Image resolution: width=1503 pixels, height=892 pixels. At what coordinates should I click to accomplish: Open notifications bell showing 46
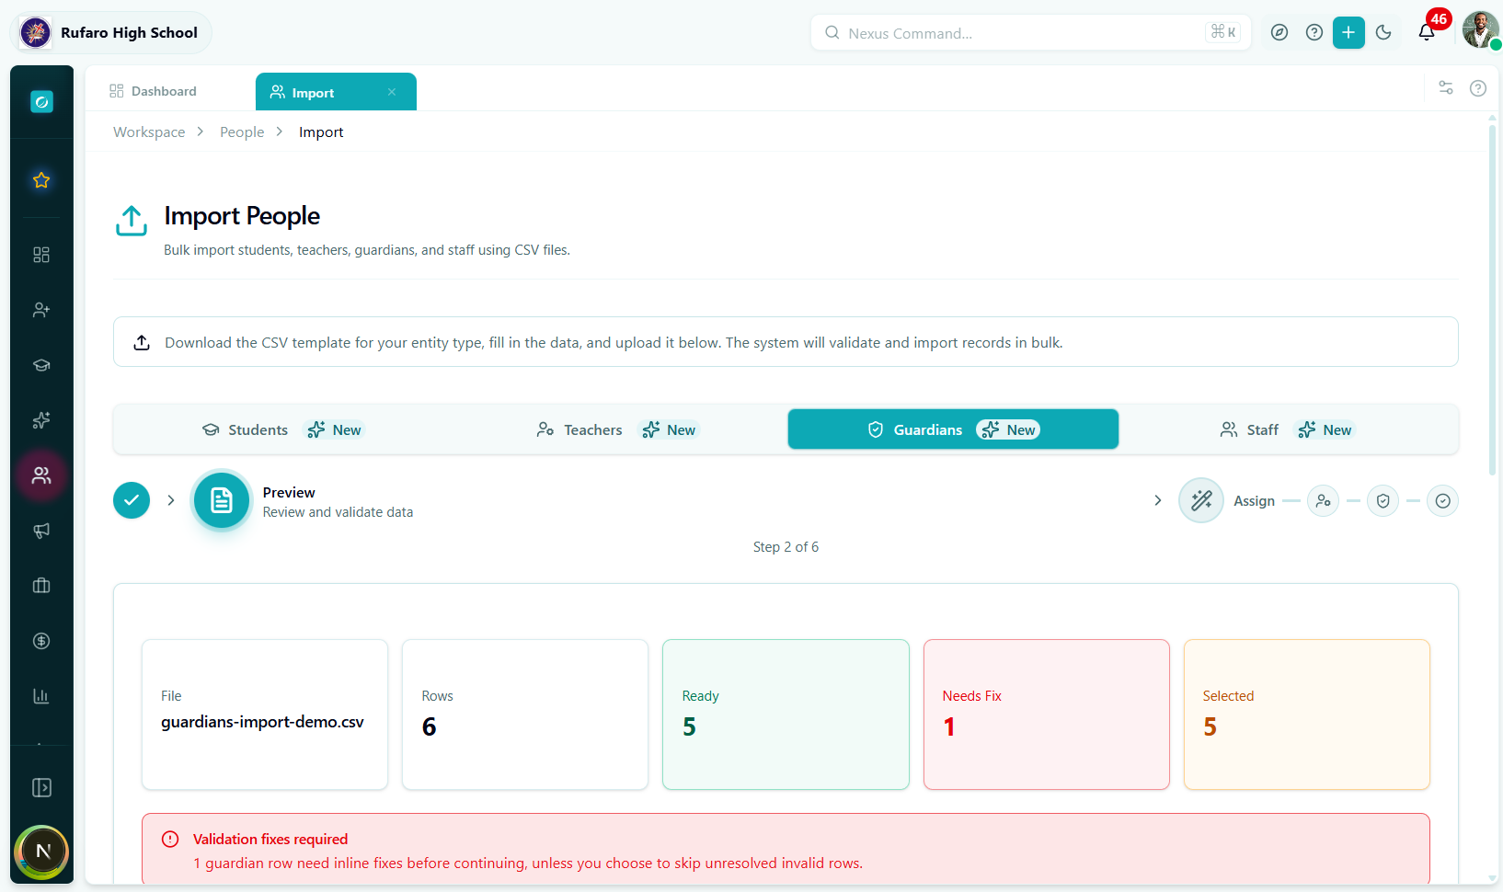[x=1427, y=32]
